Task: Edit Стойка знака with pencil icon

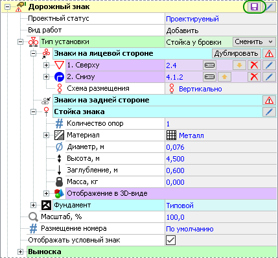Action: 269,112
